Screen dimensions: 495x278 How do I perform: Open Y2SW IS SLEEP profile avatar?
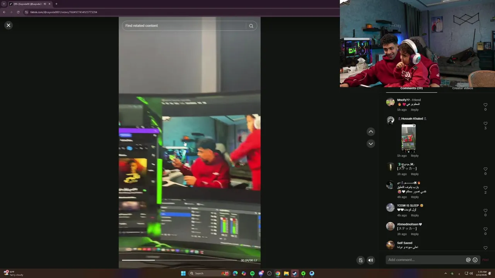(x=390, y=207)
